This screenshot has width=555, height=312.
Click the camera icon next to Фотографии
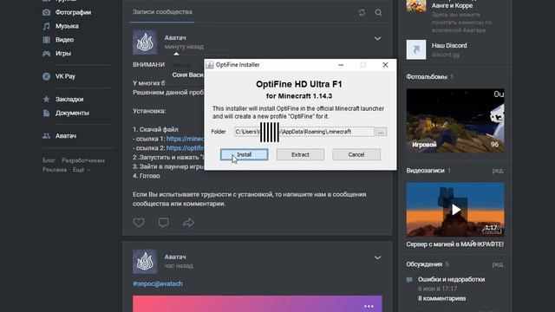[46, 12]
